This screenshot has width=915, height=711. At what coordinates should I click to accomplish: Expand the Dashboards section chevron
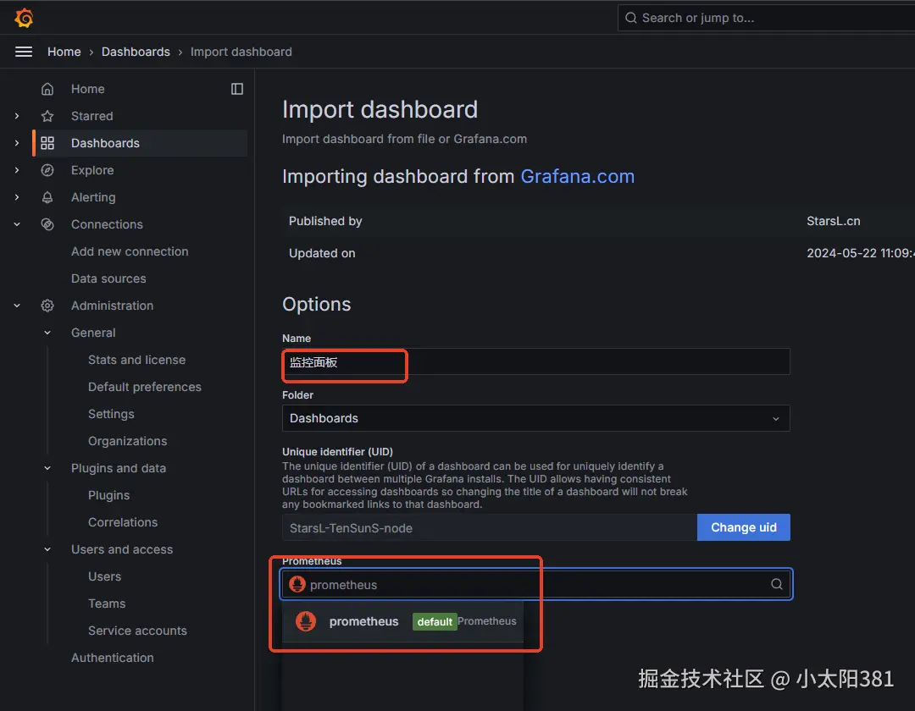click(x=17, y=143)
